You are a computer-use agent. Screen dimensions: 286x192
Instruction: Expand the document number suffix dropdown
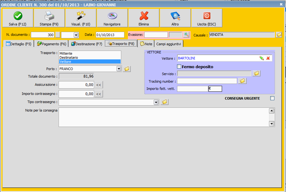[x=76, y=35]
